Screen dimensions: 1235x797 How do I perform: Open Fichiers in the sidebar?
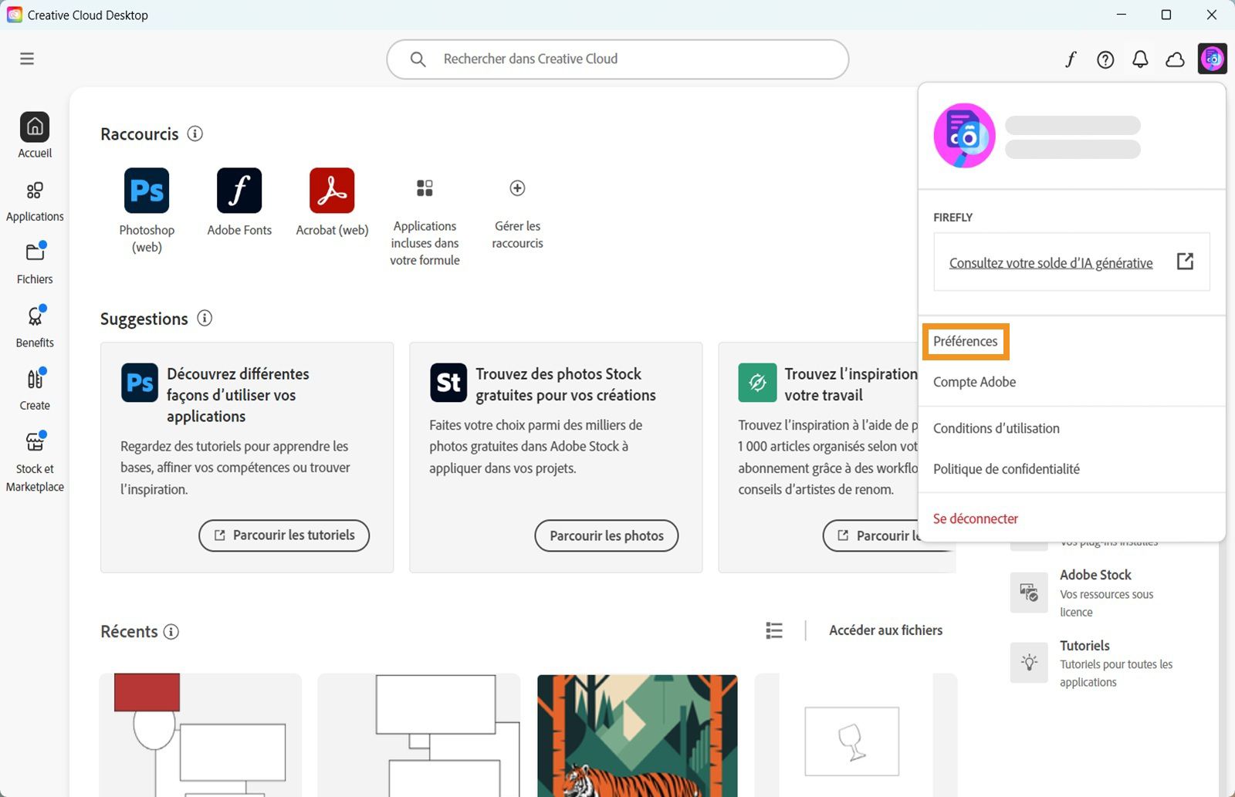pyautogui.click(x=35, y=263)
